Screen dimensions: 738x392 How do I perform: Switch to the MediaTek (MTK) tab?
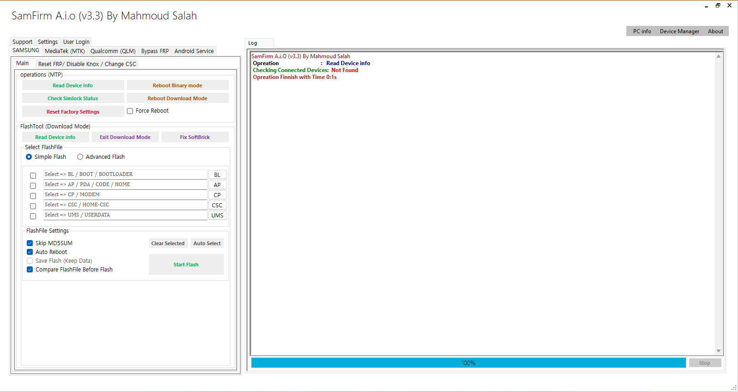(65, 51)
